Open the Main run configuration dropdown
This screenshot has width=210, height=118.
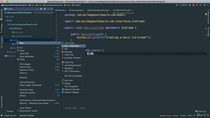point(184,5)
